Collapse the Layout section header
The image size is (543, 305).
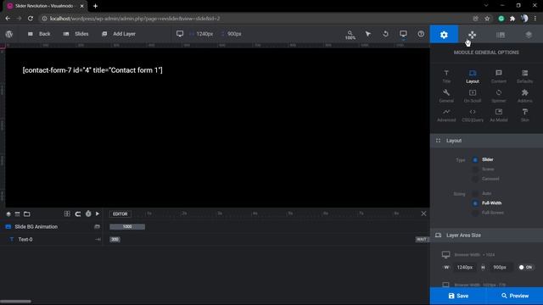[x=486, y=141]
